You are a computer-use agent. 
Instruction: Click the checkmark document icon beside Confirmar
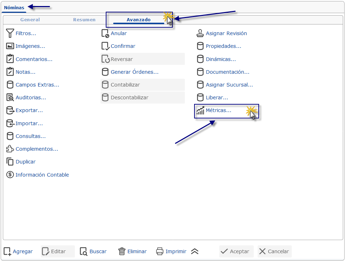tap(105, 46)
